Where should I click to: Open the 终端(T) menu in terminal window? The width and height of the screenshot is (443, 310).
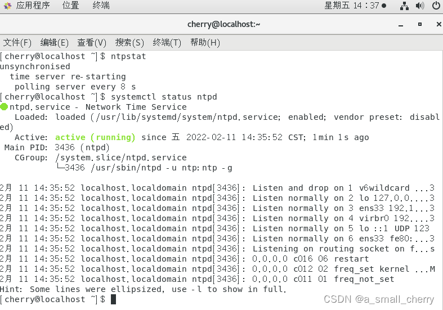pos(167,43)
